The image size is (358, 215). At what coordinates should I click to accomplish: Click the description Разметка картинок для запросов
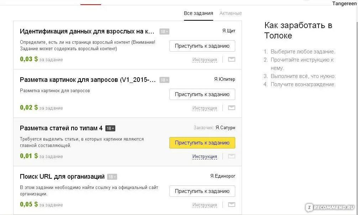pos(55,91)
